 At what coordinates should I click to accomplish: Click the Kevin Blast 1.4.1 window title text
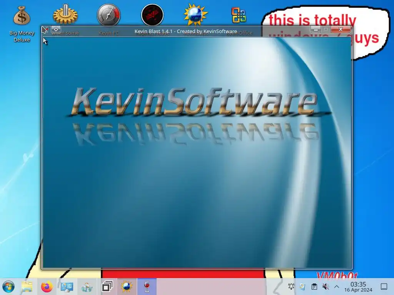tap(186, 31)
